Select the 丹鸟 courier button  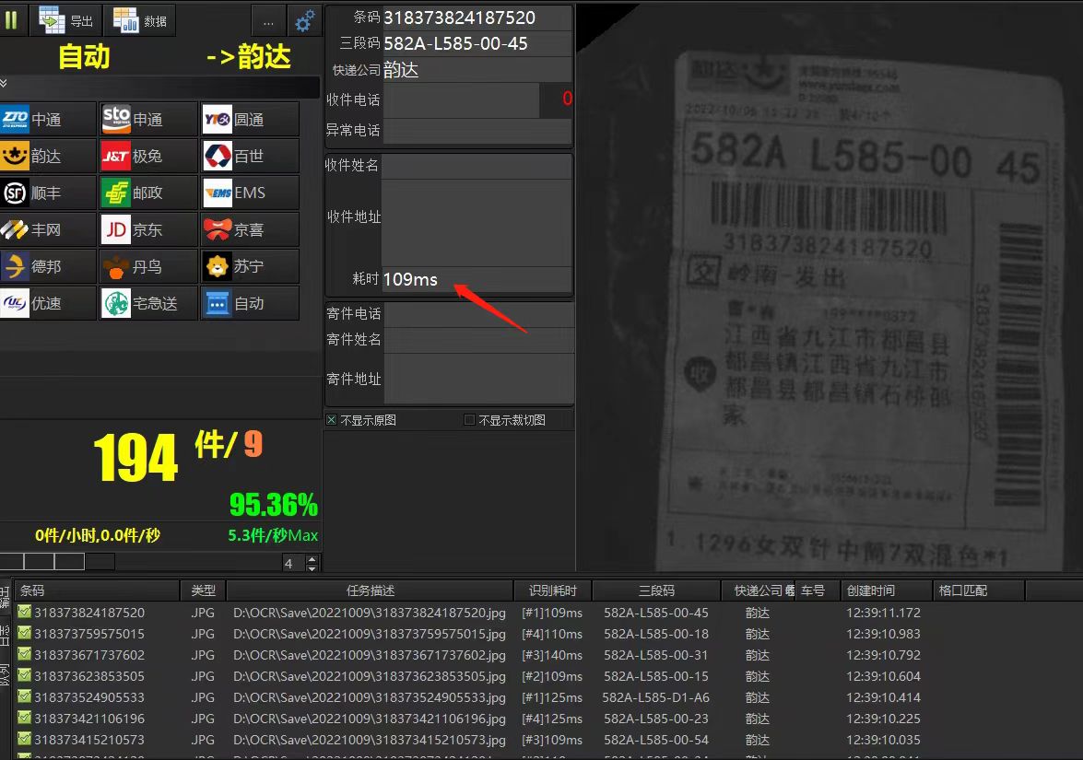[148, 266]
